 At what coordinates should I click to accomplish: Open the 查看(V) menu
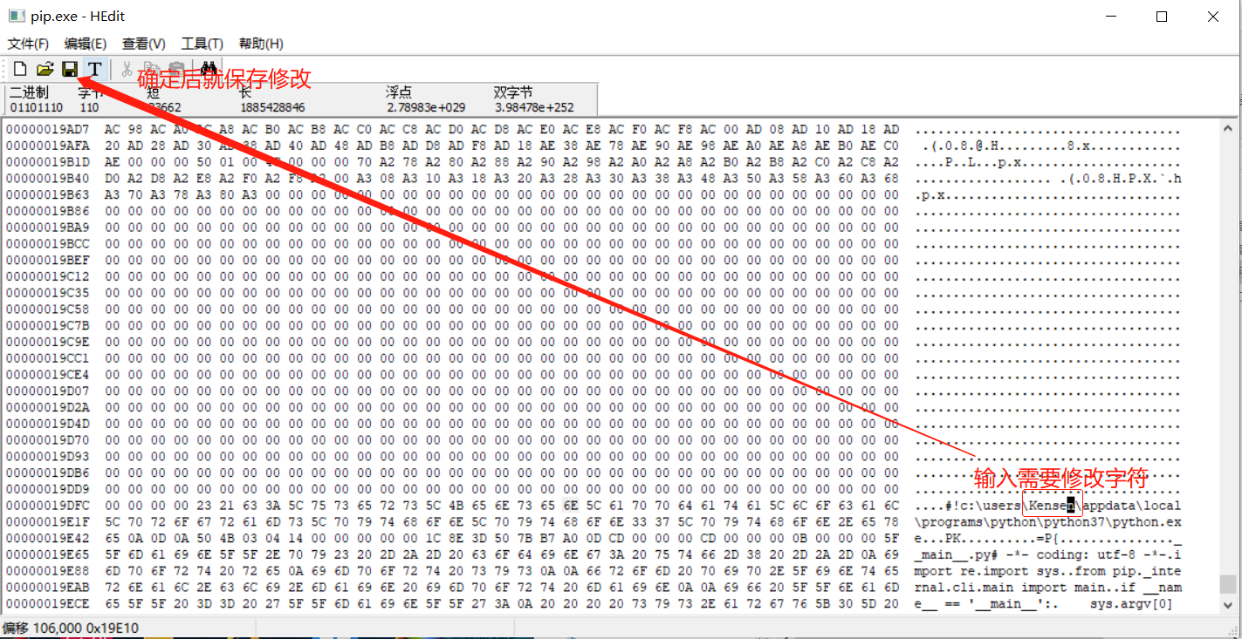tap(143, 44)
